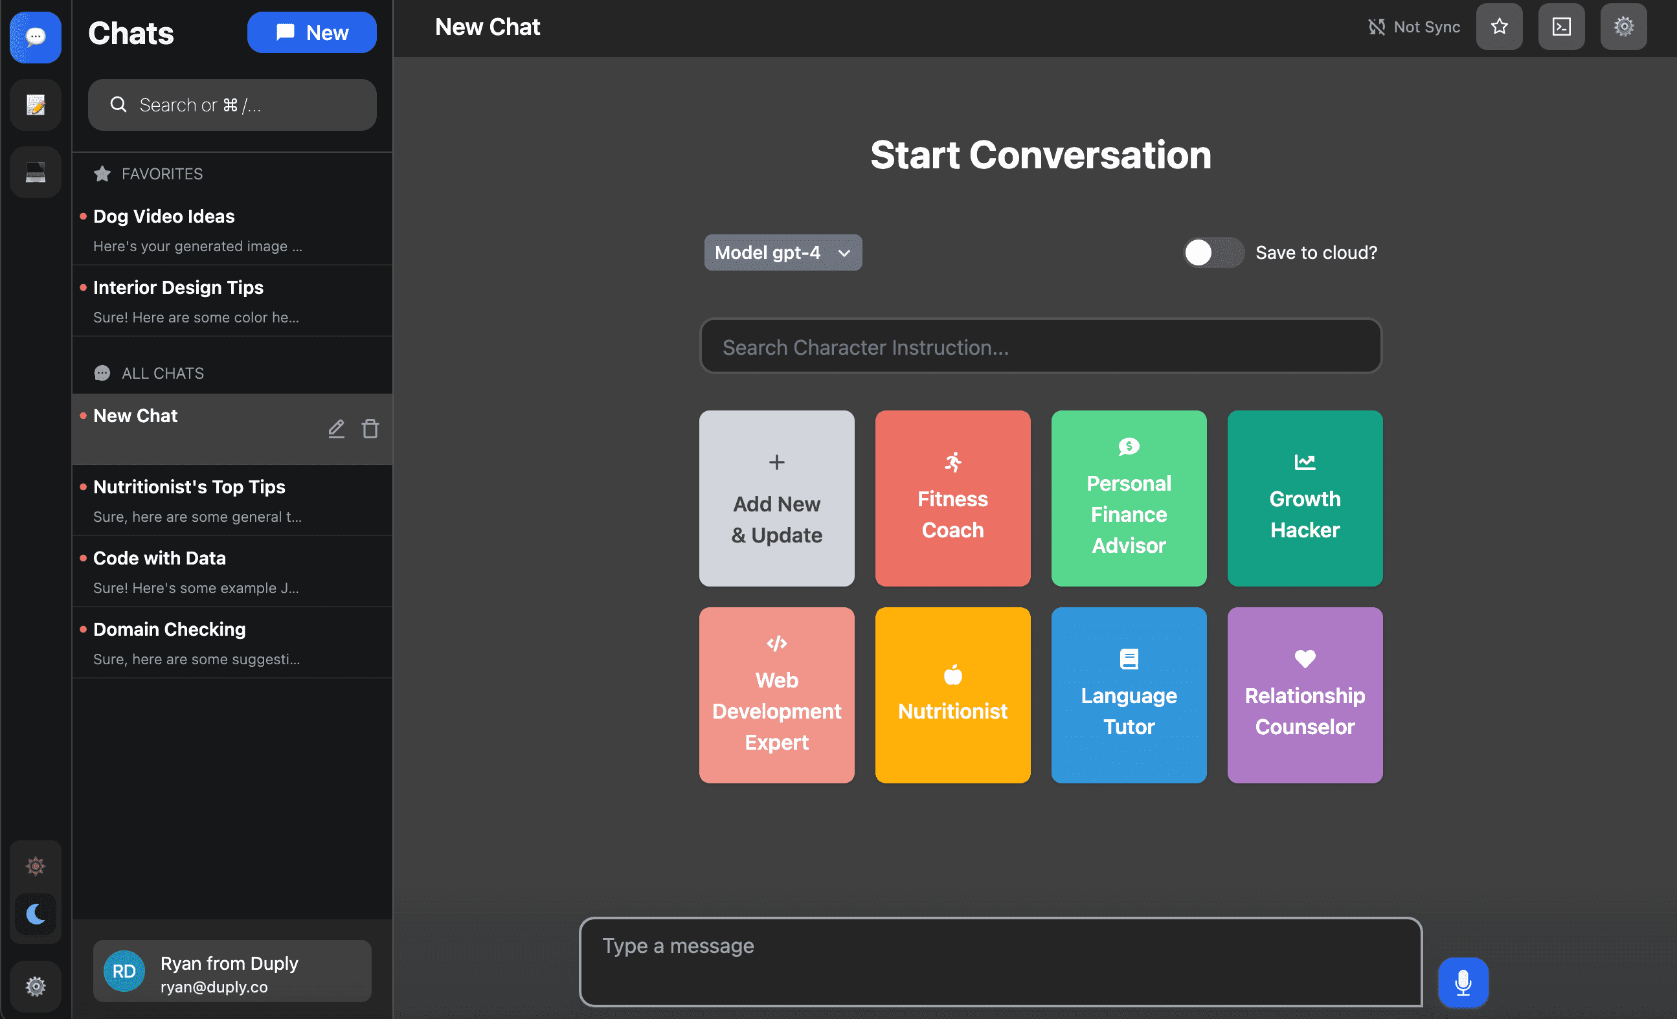Select the Fitness Coach character card
The width and height of the screenshot is (1677, 1019).
click(x=952, y=499)
